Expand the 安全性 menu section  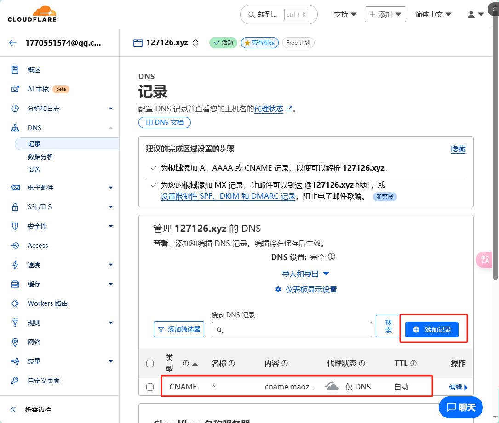pos(111,226)
